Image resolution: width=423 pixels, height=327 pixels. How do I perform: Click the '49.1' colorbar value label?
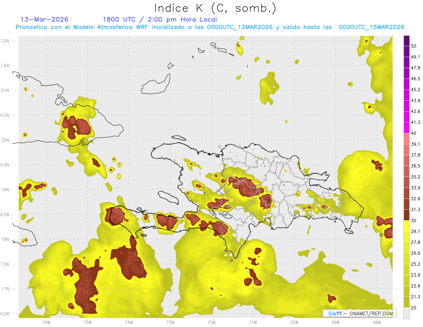pyautogui.click(x=416, y=57)
